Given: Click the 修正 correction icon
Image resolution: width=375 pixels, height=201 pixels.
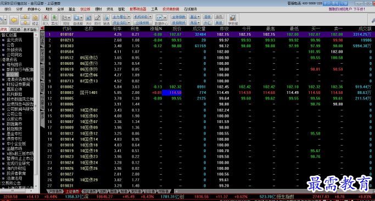Looking at the screenshot, I should (x=35, y=18).
